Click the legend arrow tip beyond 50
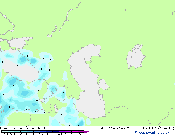 click(87, 131)
